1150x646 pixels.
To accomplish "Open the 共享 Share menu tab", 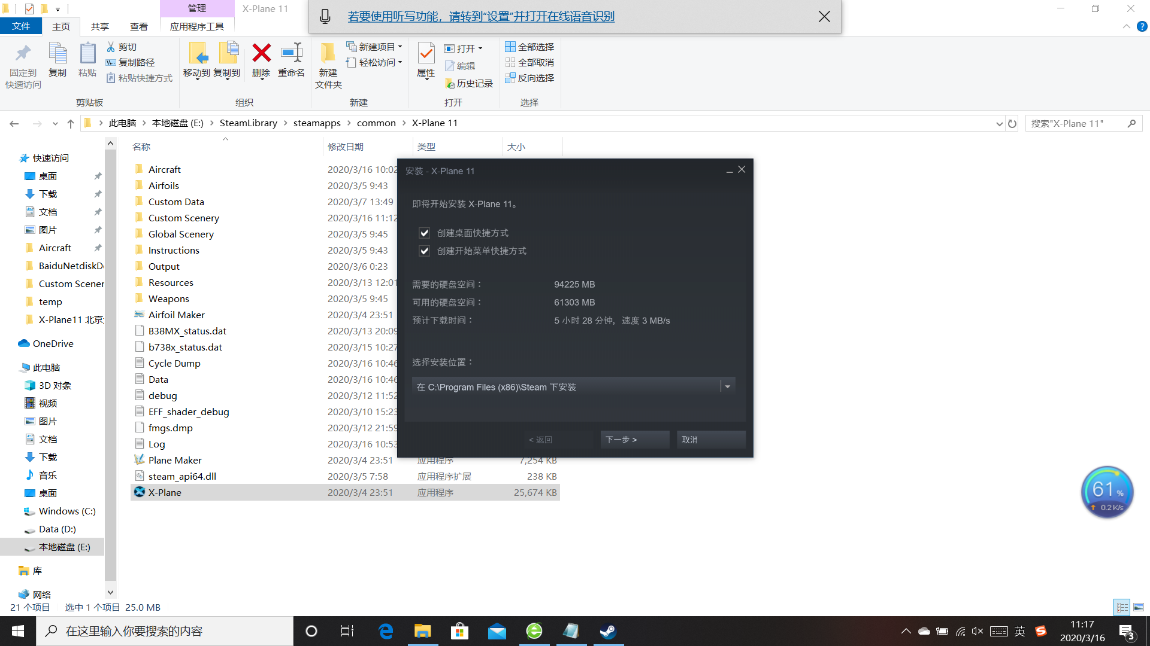I will pyautogui.click(x=100, y=26).
